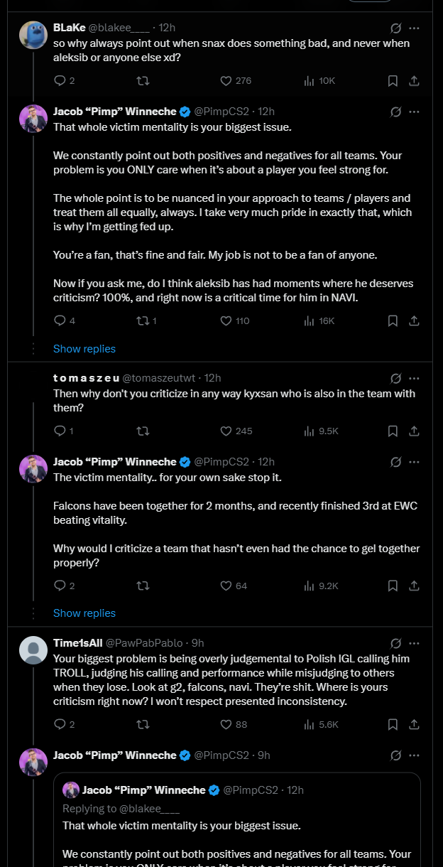This screenshot has width=443, height=867.
Task: Open tomaszeu's profile name
Action: point(85,378)
